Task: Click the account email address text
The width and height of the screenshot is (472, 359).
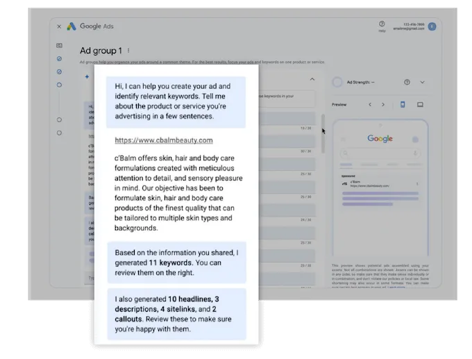Action: pos(408,28)
